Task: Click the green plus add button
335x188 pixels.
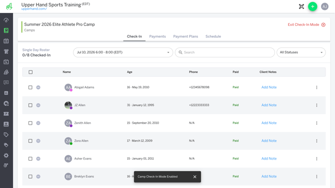Action: coord(312,6)
